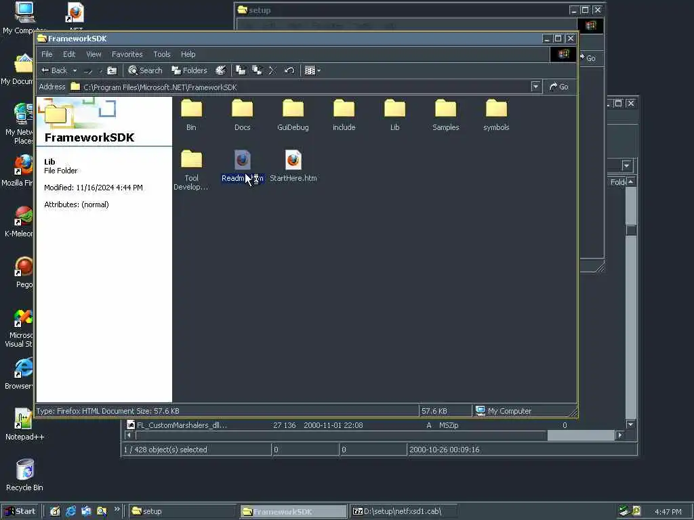
Task: Click the Delete X toolbar icon
Action: coord(272,70)
